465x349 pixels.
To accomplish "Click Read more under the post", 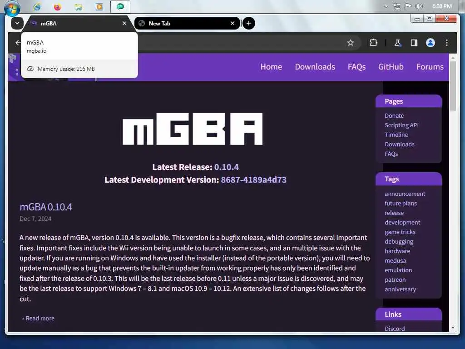I will point(40,318).
